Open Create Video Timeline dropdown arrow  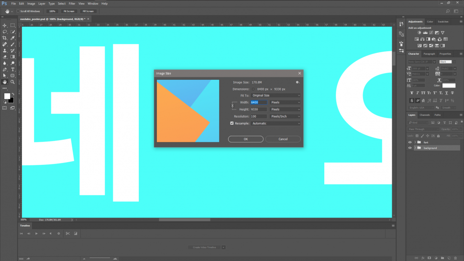pos(223,248)
